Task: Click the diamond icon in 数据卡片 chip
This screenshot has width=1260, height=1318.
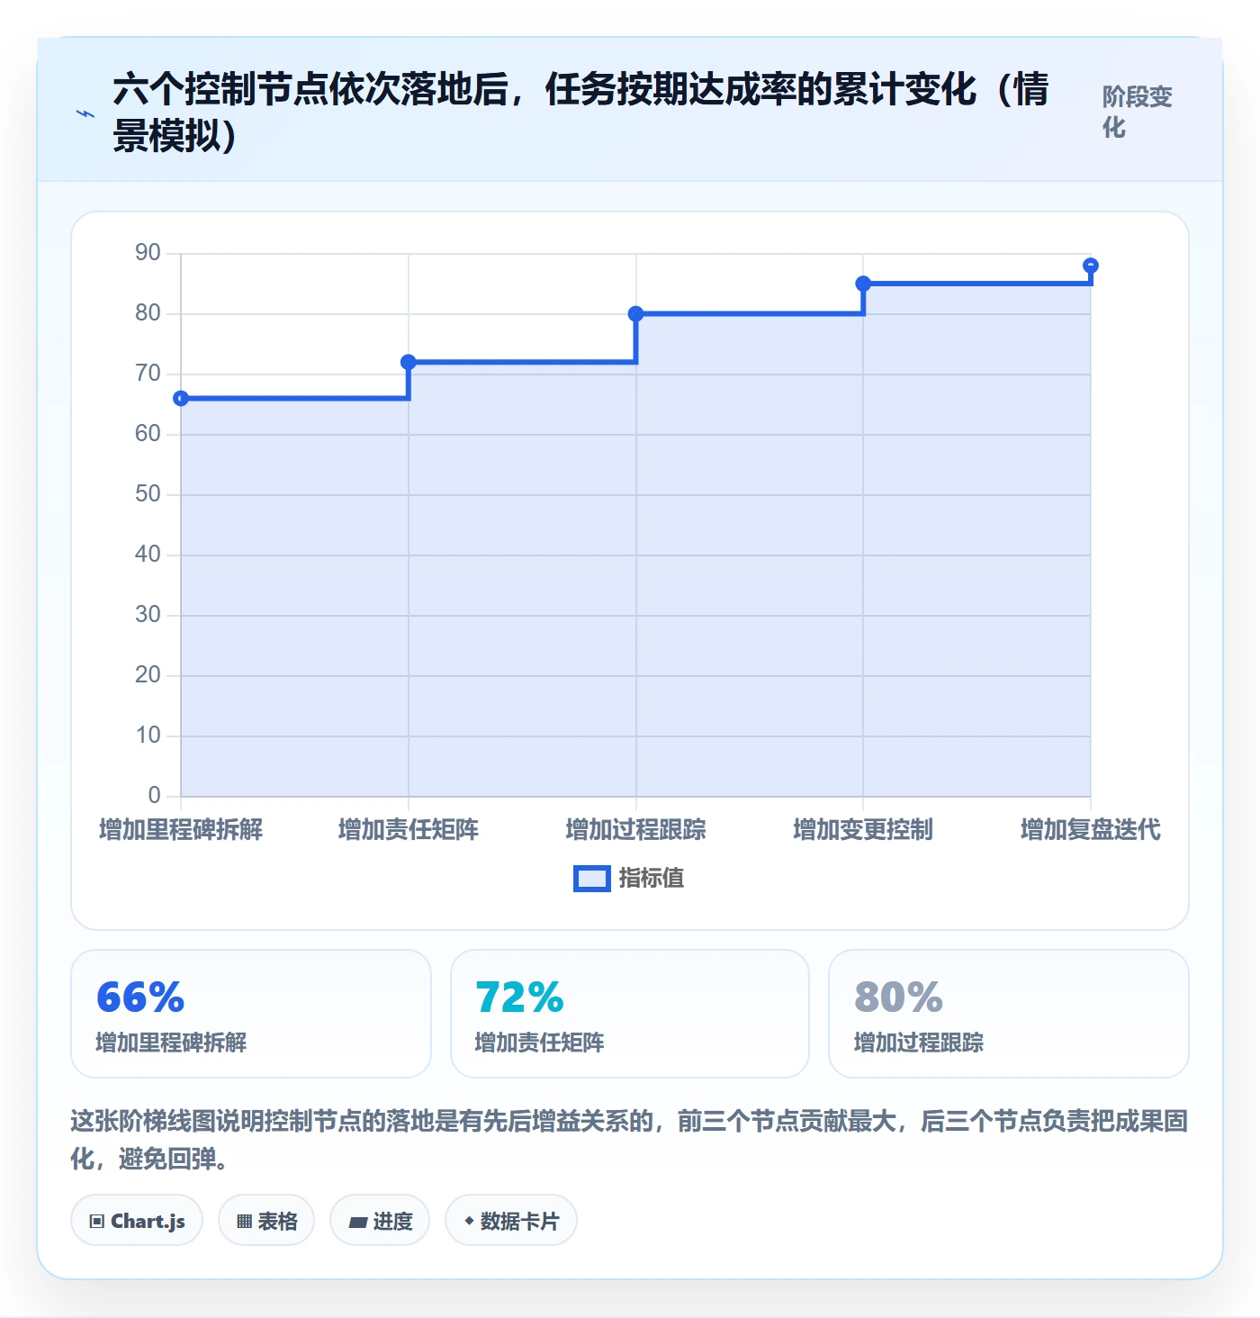Action: click(469, 1221)
